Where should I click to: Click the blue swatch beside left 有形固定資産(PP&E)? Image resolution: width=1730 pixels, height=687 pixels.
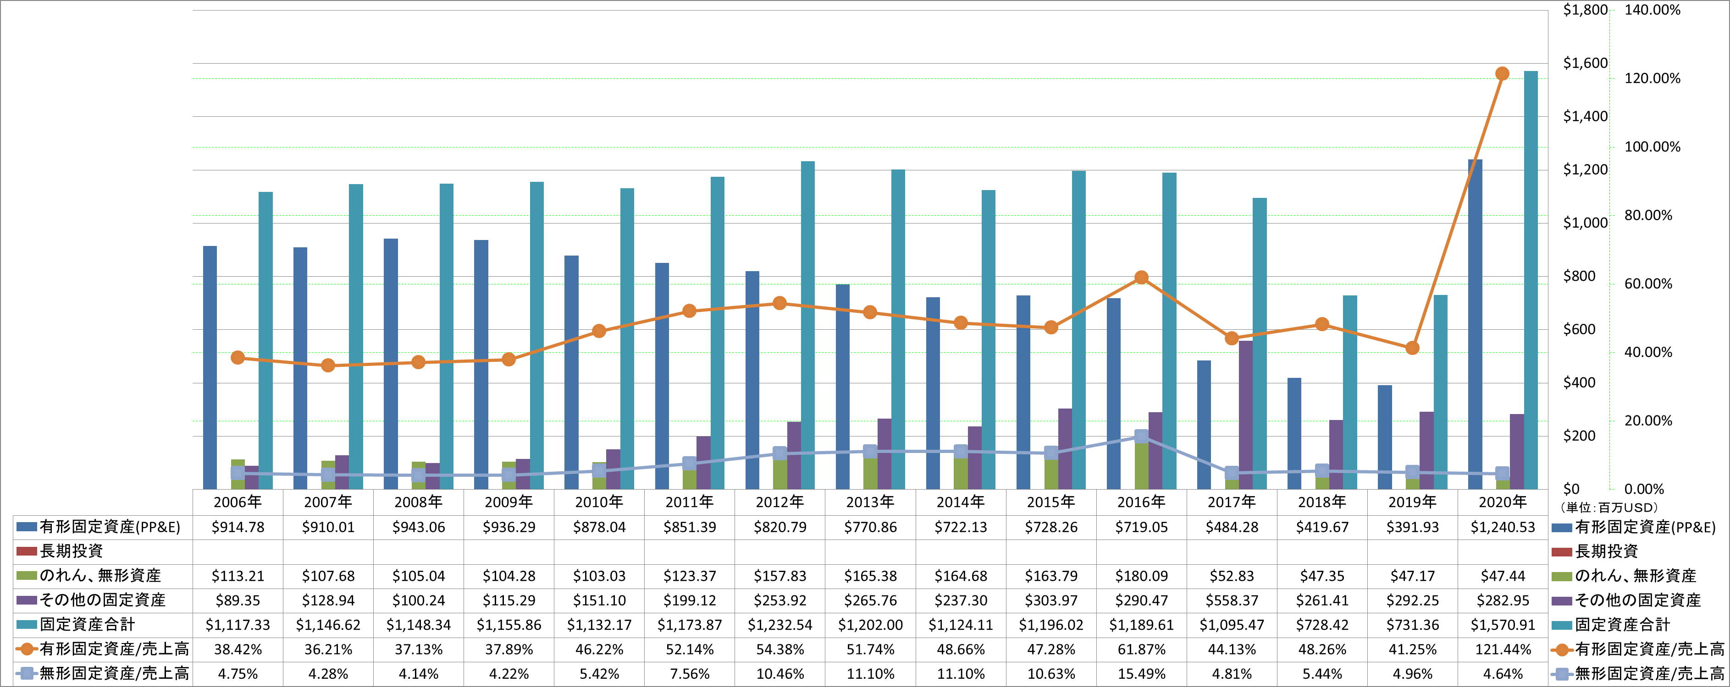[x=26, y=527]
